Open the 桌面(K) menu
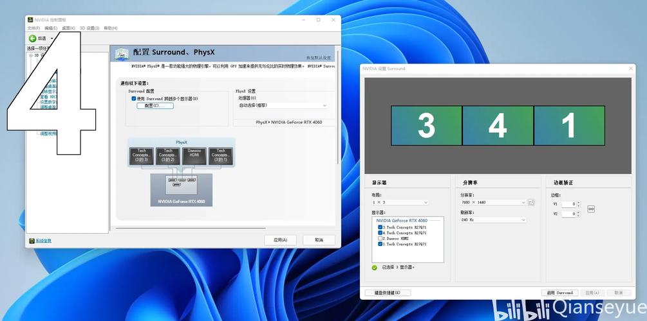The width and height of the screenshot is (647, 321). (68, 28)
